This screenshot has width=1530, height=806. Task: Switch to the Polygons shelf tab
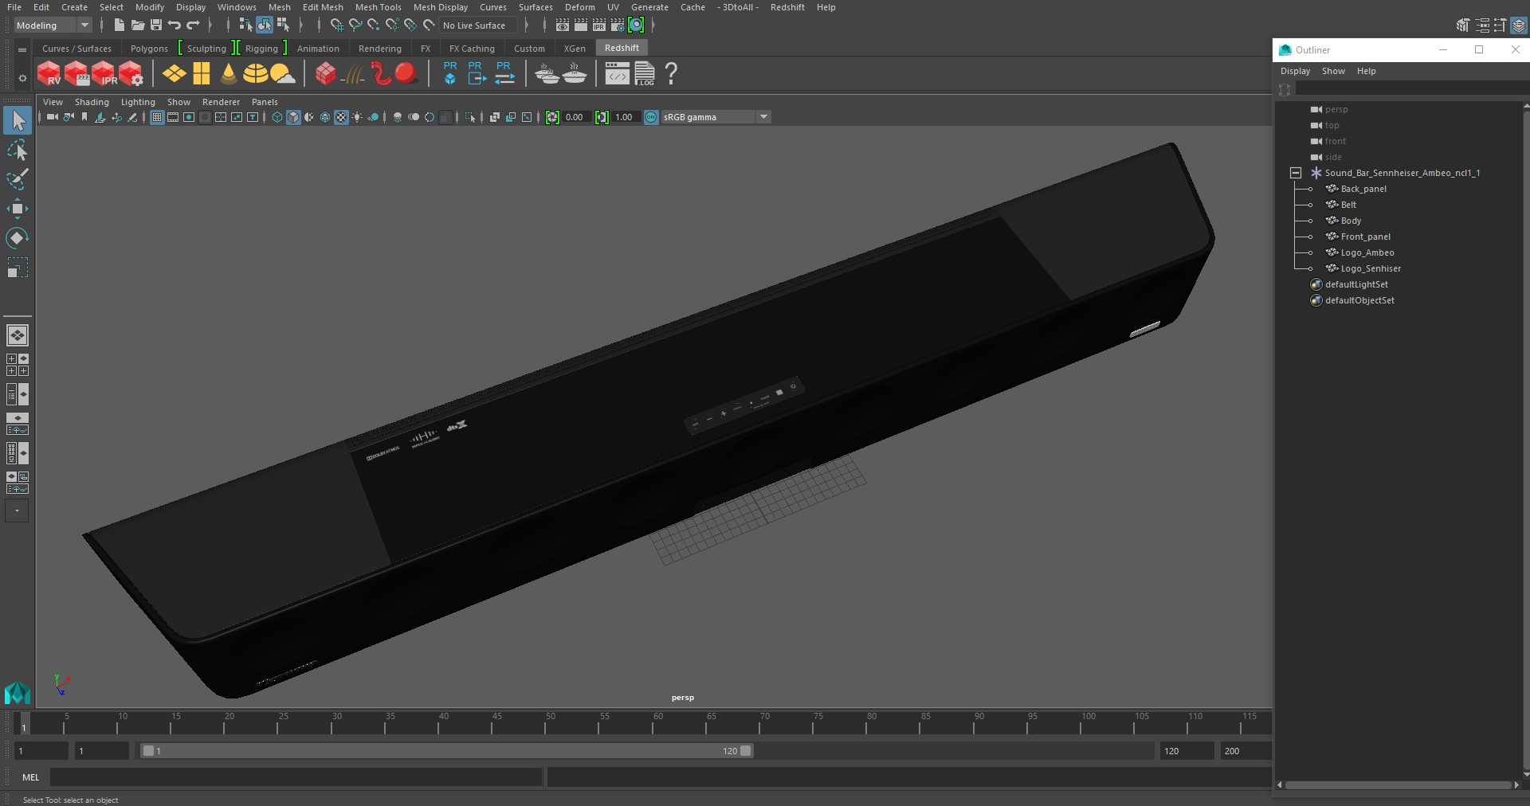coord(149,49)
